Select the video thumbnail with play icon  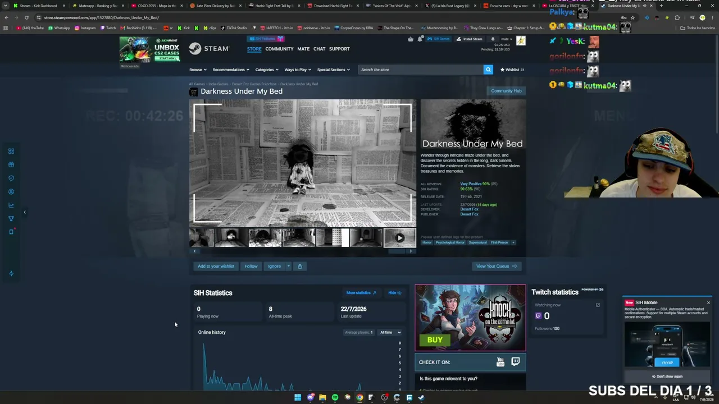pyautogui.click(x=399, y=238)
